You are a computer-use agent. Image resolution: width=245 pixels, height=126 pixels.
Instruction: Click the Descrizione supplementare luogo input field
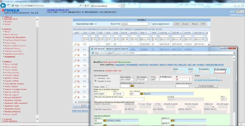click(x=119, y=99)
